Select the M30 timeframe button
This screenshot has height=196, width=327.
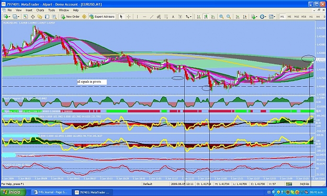(x=304, y=17)
